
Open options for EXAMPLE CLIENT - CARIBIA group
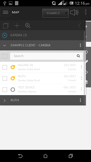(x=80, y=45)
